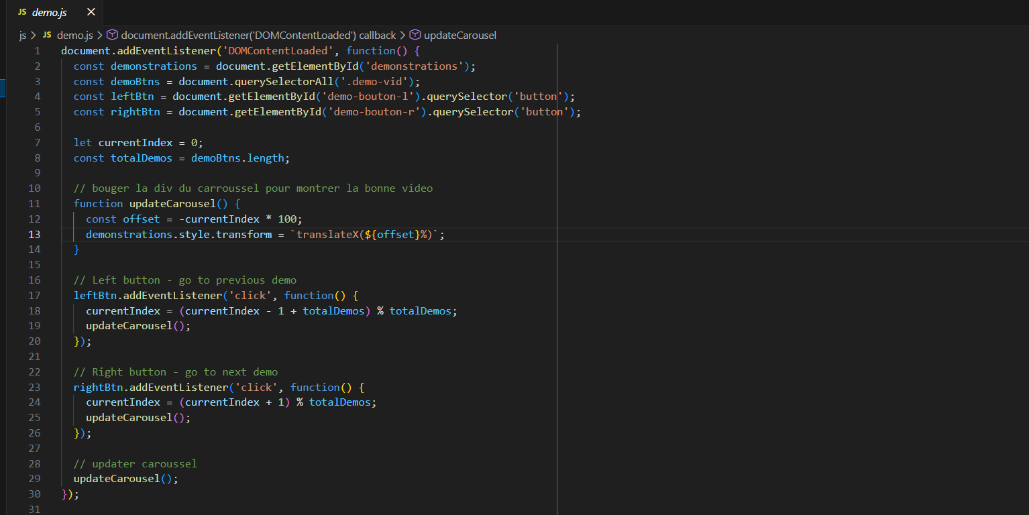Close the demo.js editor tab
Viewport: 1029px width, 515px height.
(91, 12)
